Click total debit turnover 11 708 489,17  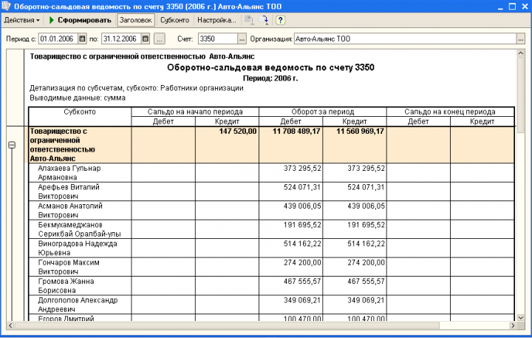point(296,131)
